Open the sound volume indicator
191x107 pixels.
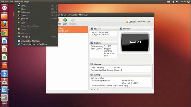pyautogui.click(x=177, y=2)
